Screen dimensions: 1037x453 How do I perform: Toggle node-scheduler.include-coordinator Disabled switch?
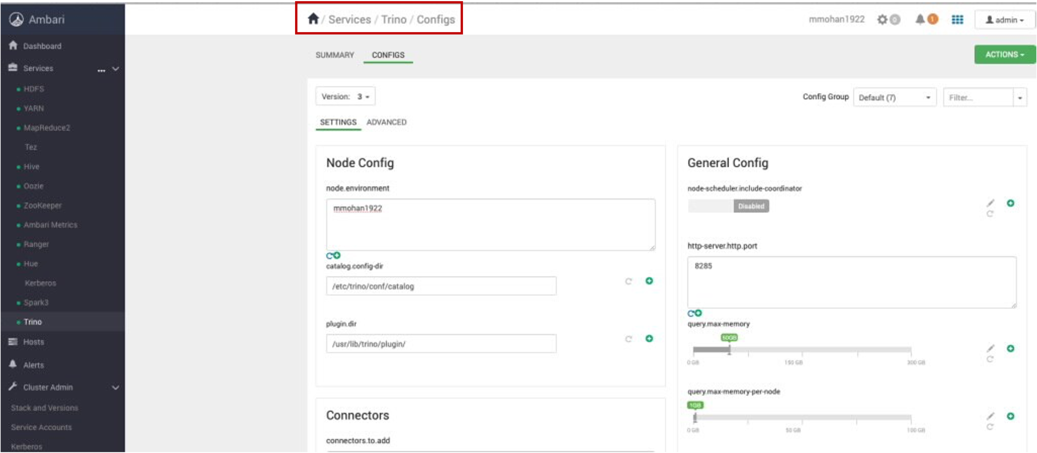point(728,206)
